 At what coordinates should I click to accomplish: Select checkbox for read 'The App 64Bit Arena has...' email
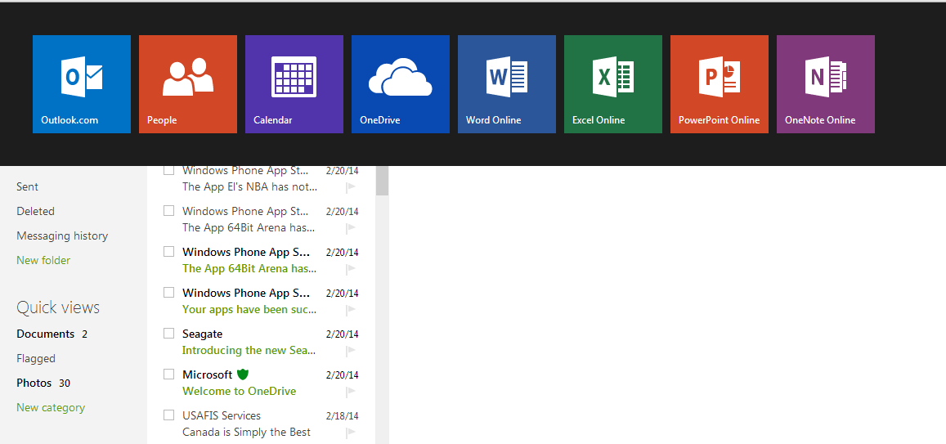pyautogui.click(x=169, y=210)
